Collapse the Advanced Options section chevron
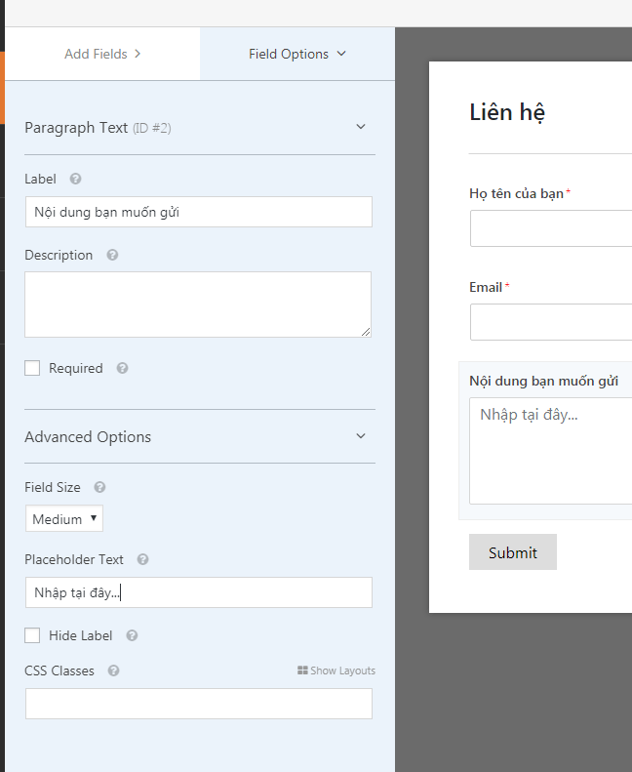 pyautogui.click(x=360, y=436)
